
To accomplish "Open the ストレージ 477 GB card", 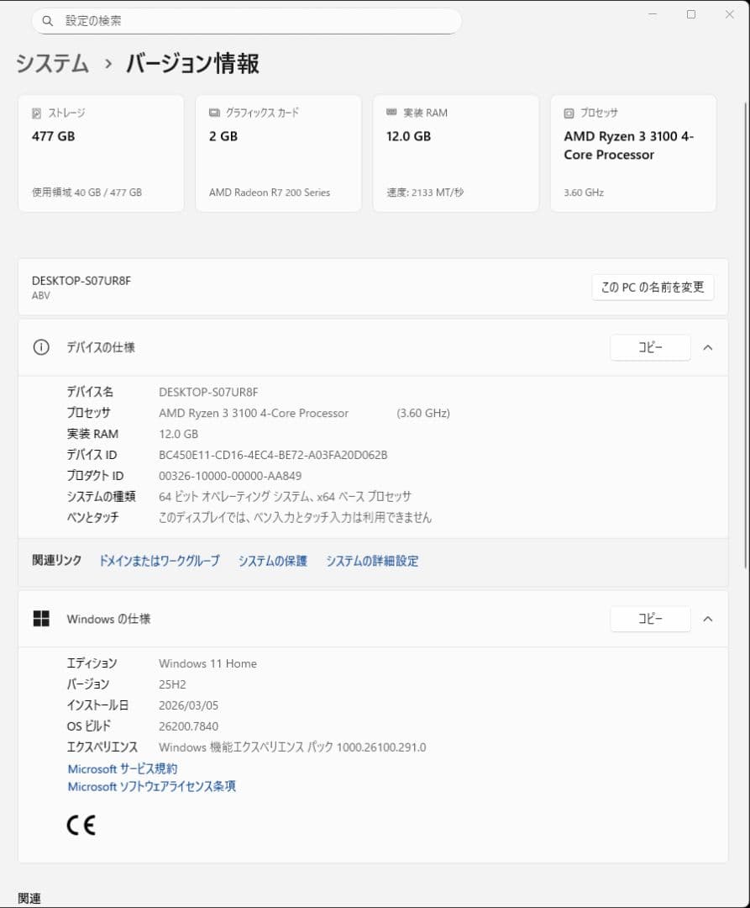I will 101,154.
